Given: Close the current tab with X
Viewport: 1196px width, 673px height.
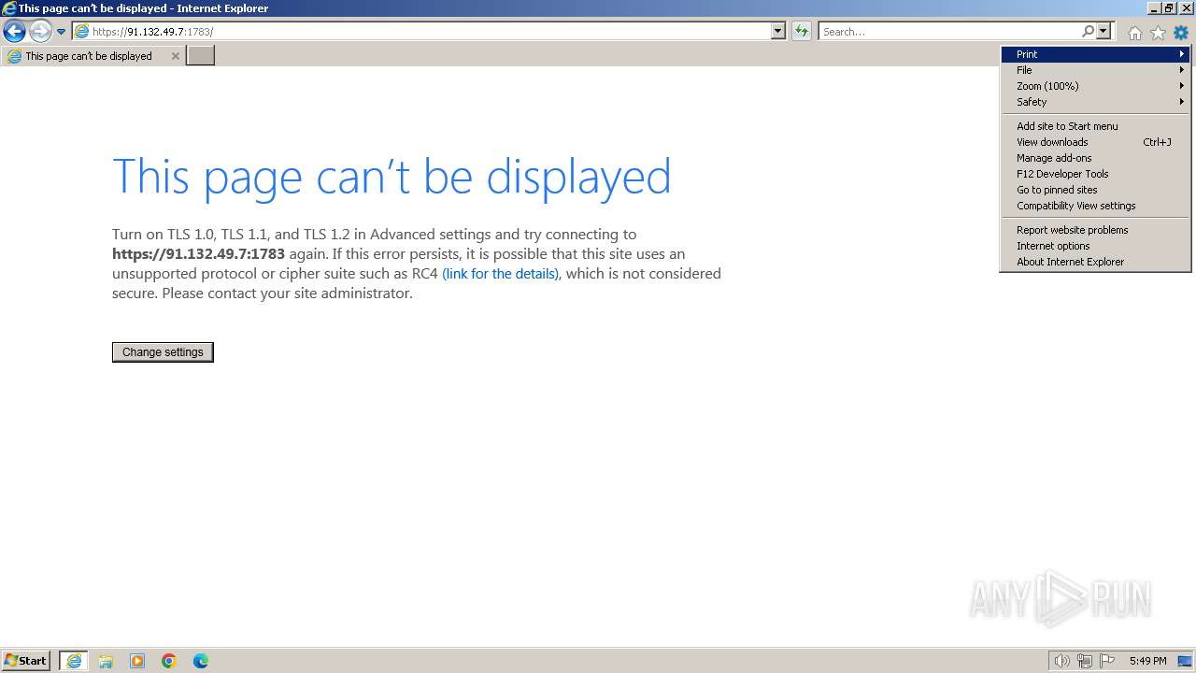Looking at the screenshot, I should coord(175,56).
